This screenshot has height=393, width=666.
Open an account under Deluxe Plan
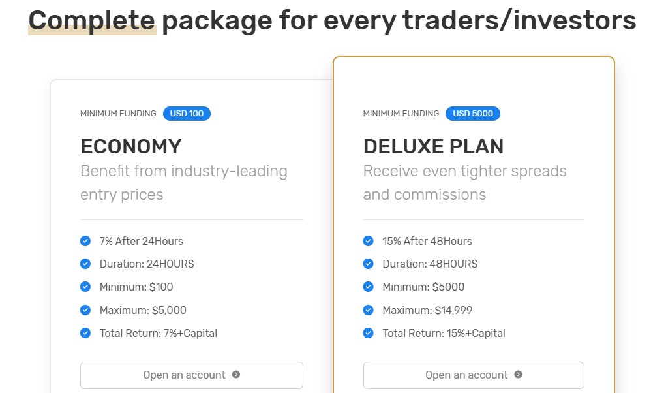(x=474, y=375)
